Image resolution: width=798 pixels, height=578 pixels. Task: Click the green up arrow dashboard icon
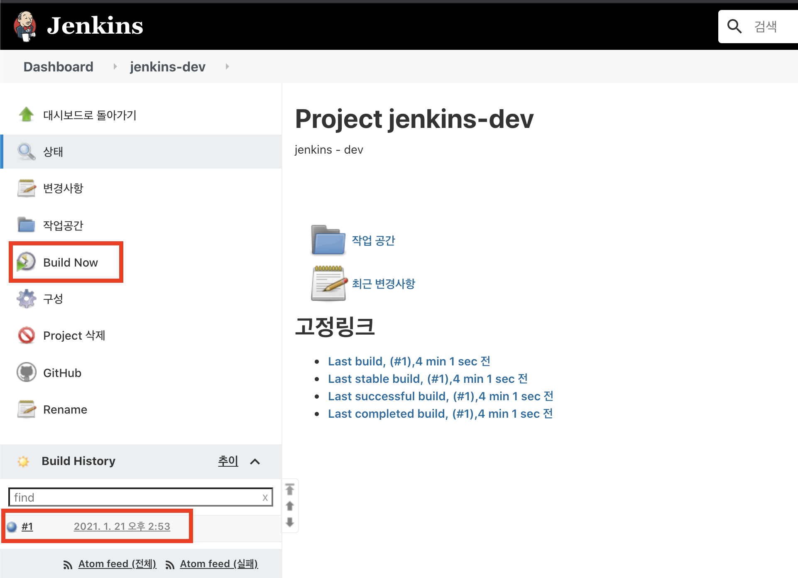click(27, 114)
